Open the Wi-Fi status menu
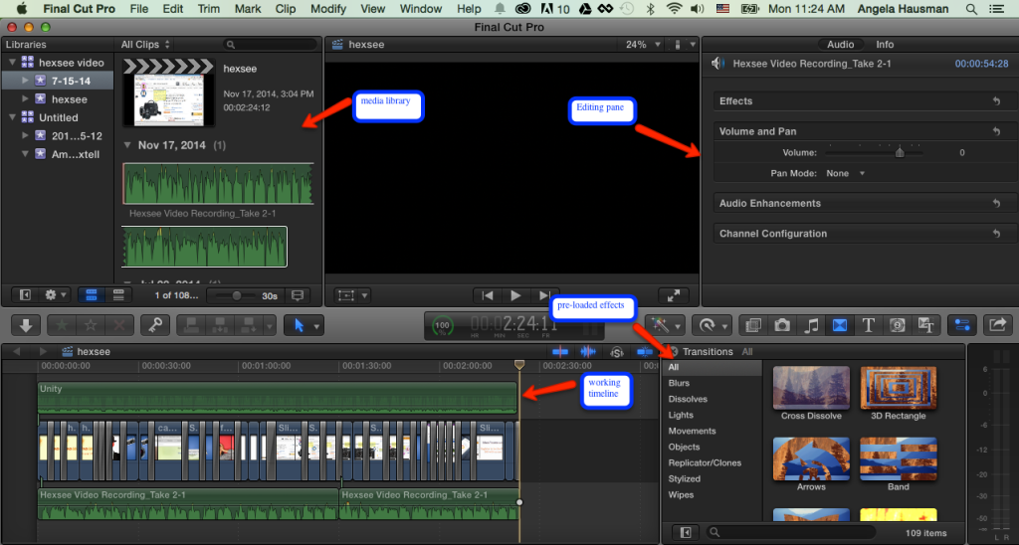This screenshot has height=545, width=1019. coord(674,8)
